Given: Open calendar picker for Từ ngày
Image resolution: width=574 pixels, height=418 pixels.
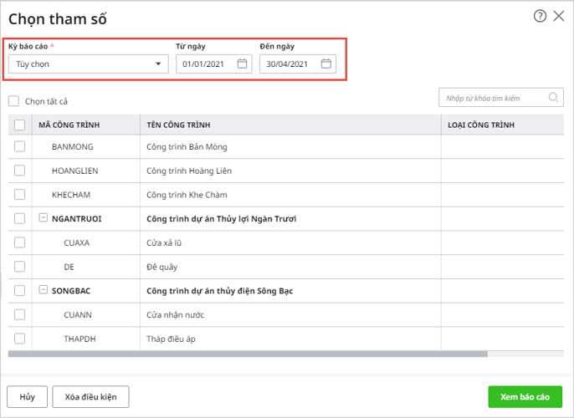Looking at the screenshot, I should click(242, 64).
